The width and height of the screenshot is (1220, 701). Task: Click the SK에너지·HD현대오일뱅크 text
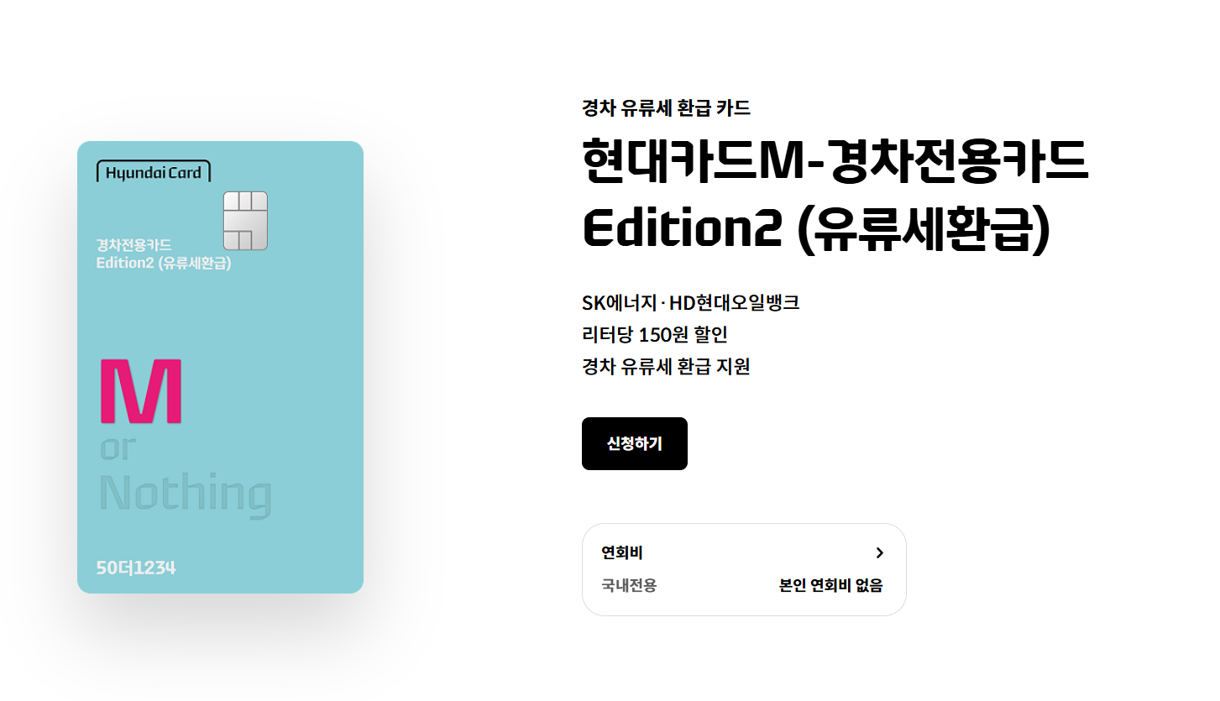[x=690, y=302]
